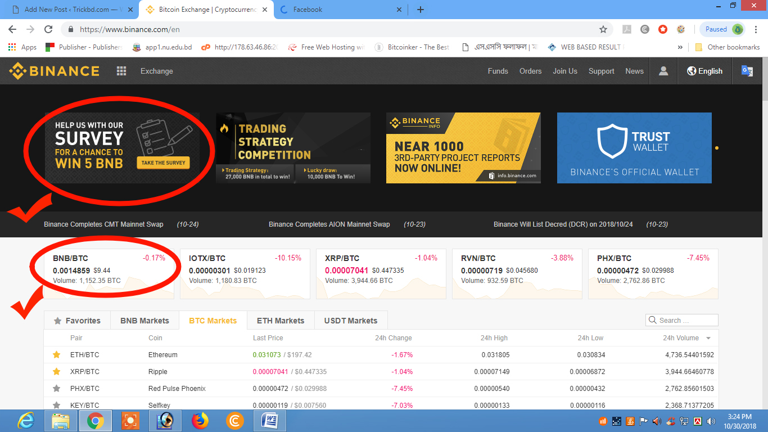Click the orange screen recorder taskbar icon
Image resolution: width=768 pixels, height=432 pixels.
point(130,421)
